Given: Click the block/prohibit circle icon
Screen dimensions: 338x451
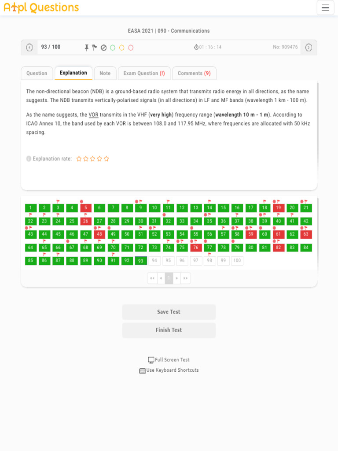Looking at the screenshot, I should (x=103, y=48).
